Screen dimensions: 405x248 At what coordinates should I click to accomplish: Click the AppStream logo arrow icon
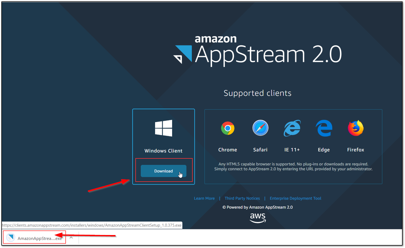coord(183,54)
